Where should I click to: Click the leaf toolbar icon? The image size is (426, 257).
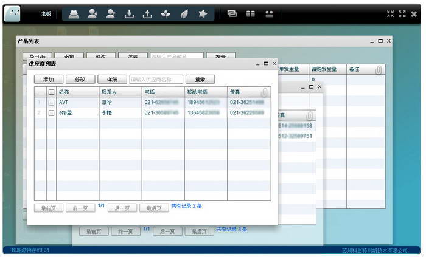coord(184,14)
